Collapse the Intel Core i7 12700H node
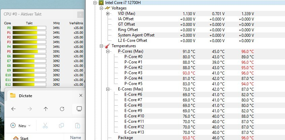 tap(94, 3)
